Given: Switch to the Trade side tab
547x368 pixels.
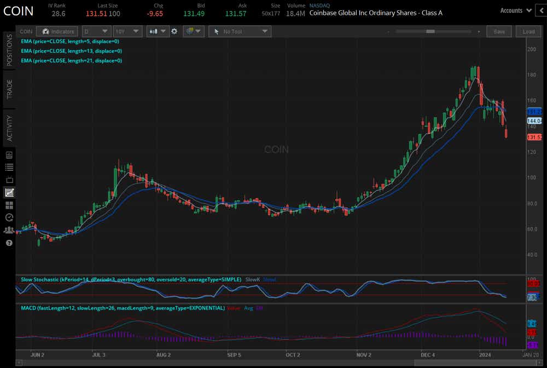Looking at the screenshot, I should click(x=9, y=89).
